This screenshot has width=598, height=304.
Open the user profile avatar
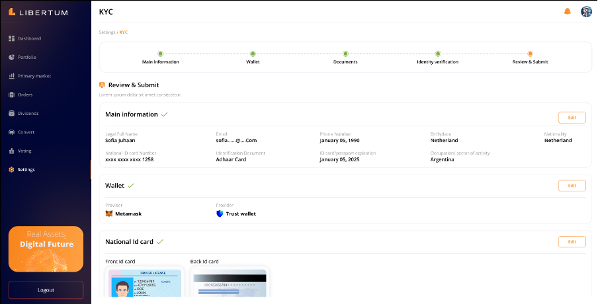point(585,11)
